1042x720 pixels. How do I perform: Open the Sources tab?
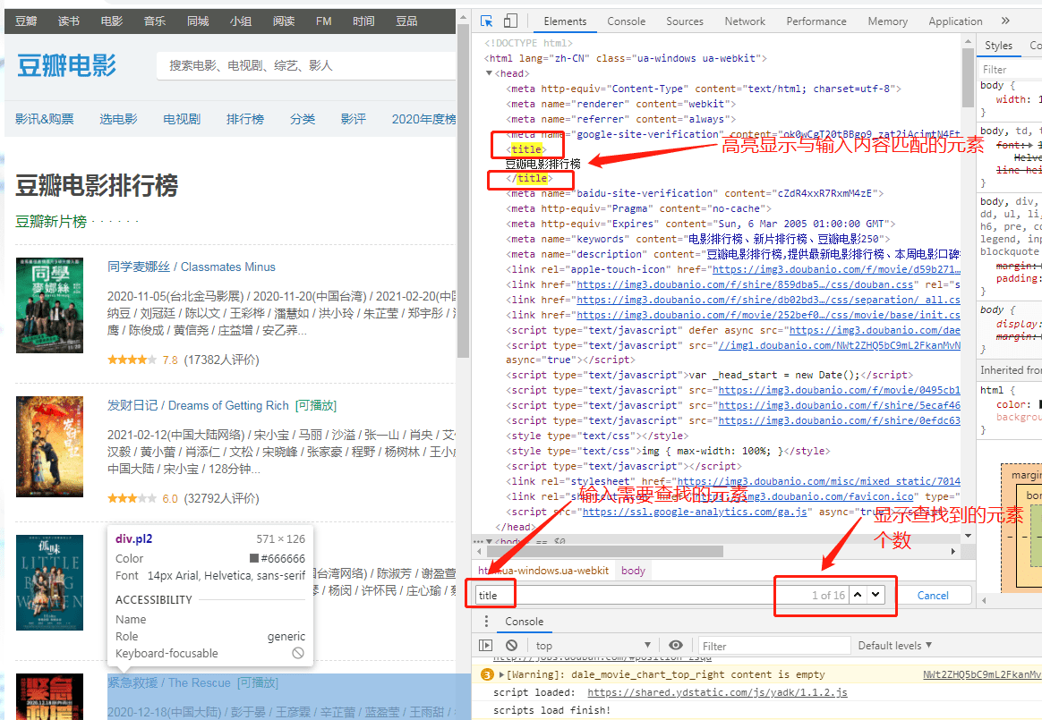pyautogui.click(x=685, y=21)
